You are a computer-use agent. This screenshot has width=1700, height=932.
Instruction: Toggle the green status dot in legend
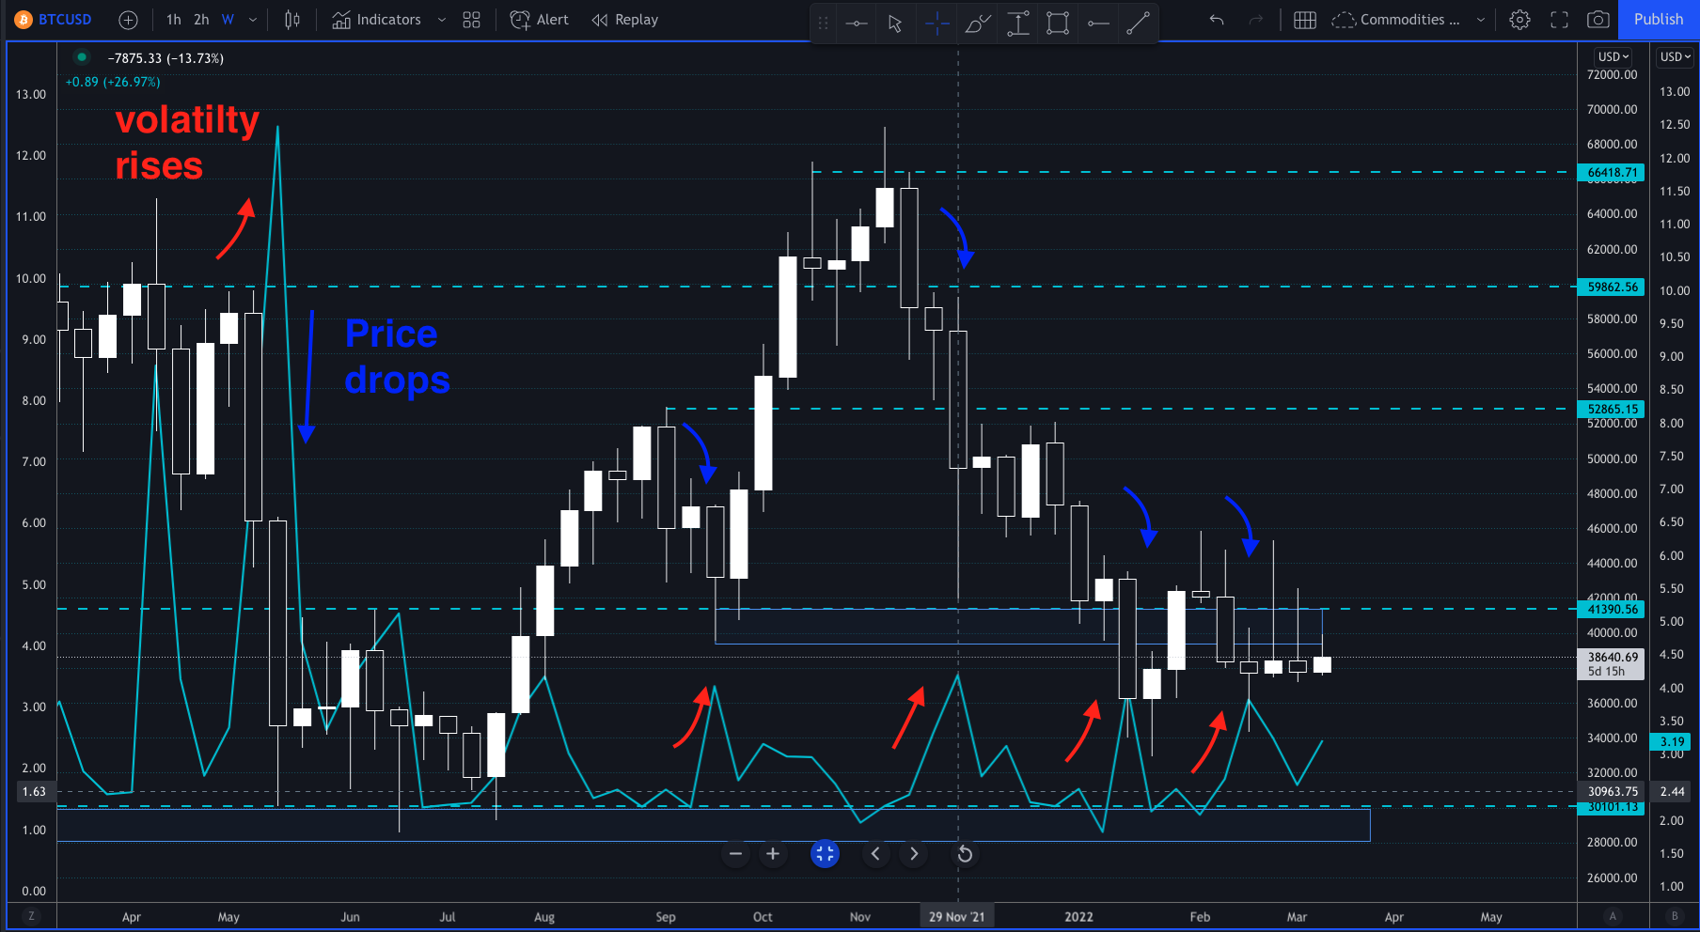tap(82, 57)
